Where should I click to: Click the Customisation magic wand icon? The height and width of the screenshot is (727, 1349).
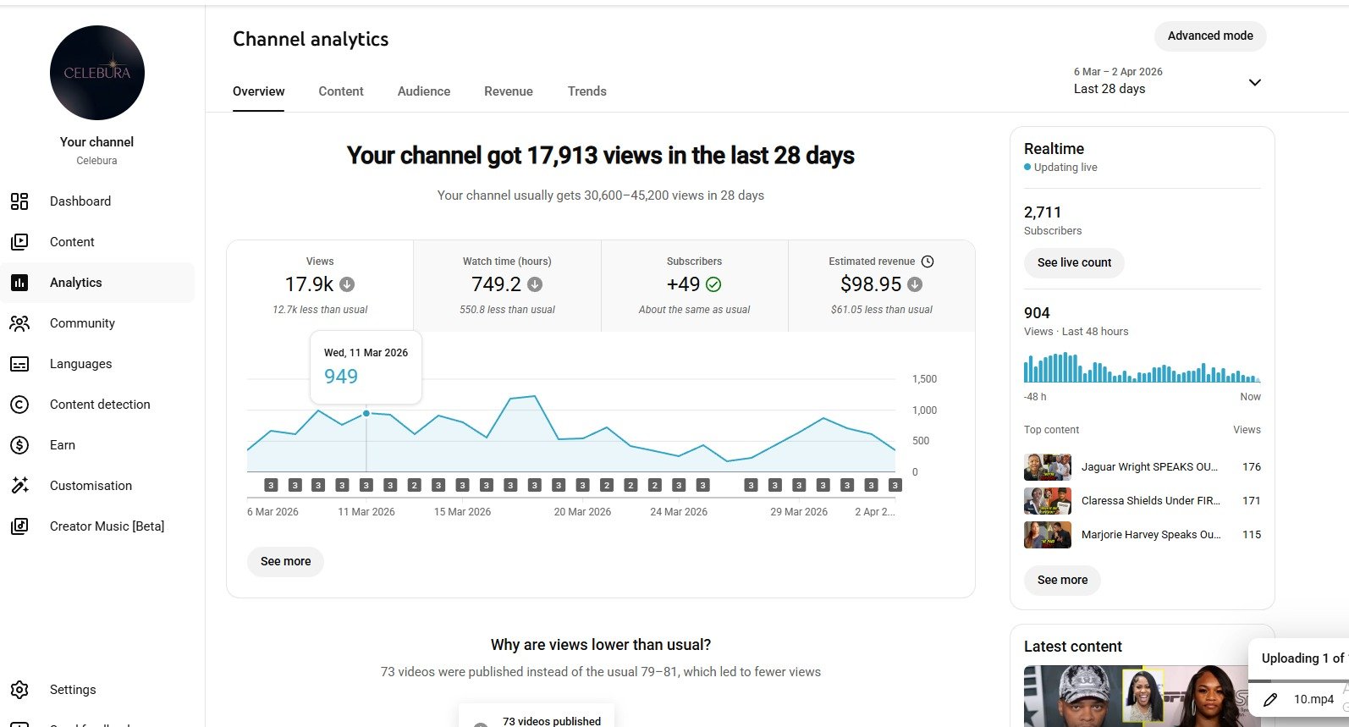click(19, 486)
